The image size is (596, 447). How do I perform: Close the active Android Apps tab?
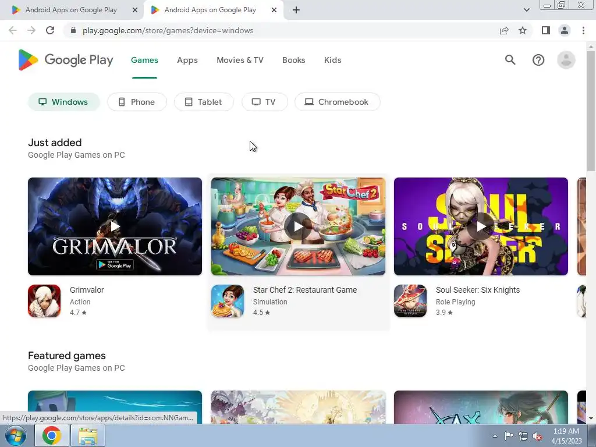pos(274,10)
